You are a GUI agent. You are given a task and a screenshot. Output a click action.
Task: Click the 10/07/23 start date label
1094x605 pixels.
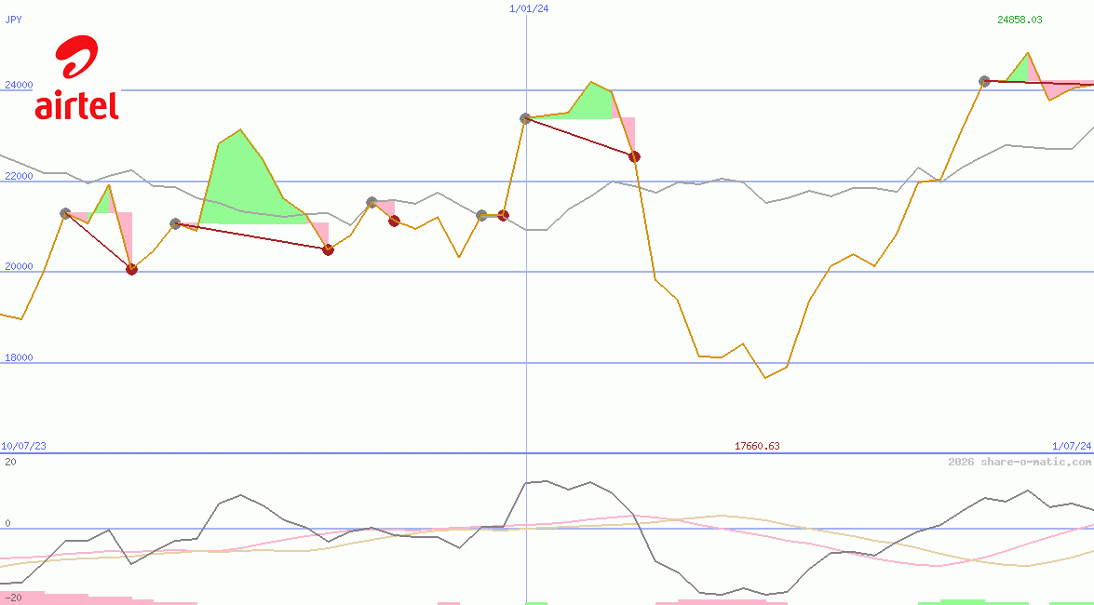(x=23, y=446)
